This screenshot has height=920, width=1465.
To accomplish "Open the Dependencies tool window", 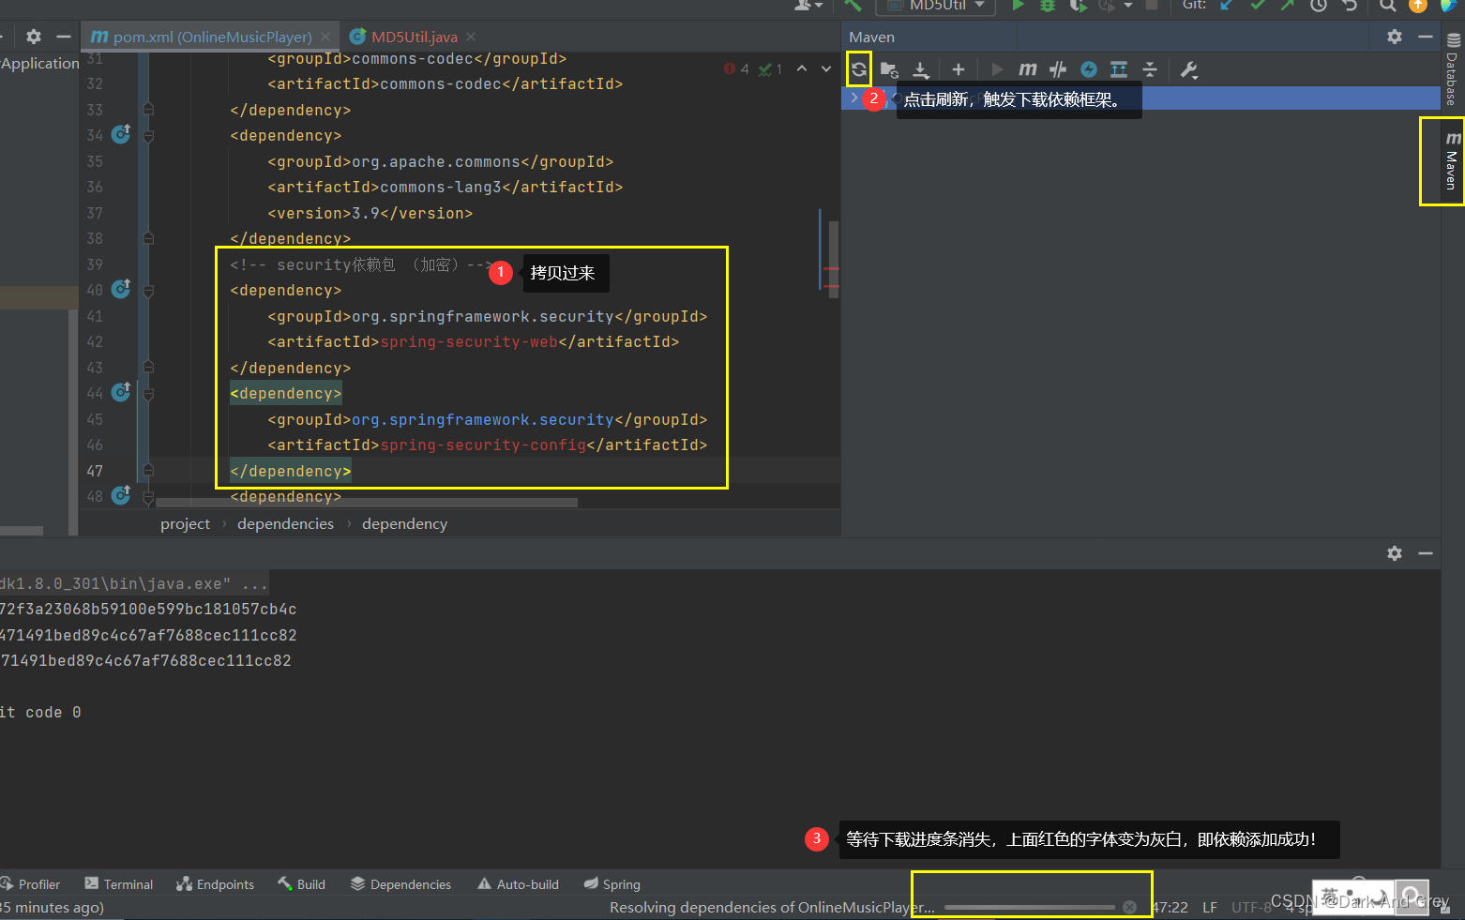I will [400, 884].
